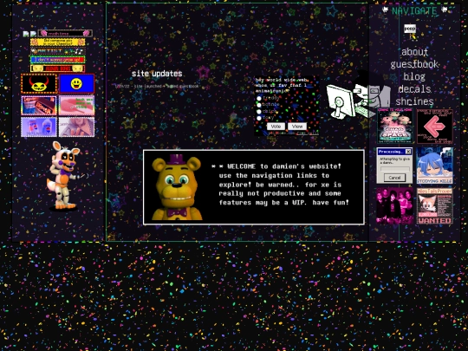Click the cat icon left of NAVIGATE

(x=386, y=10)
